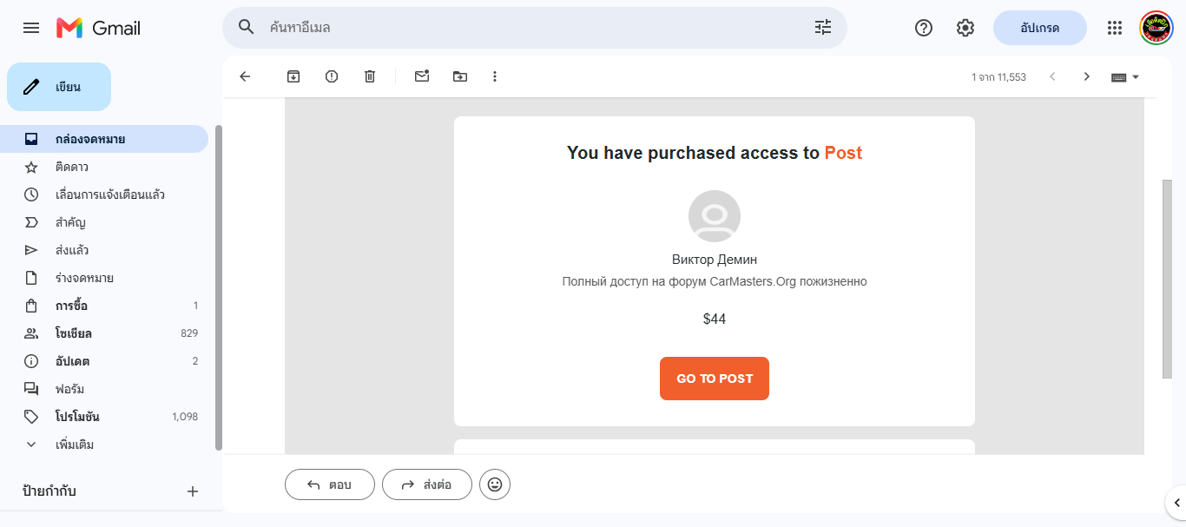Mark the message as unread
The width and height of the screenshot is (1186, 527).
[x=422, y=76]
